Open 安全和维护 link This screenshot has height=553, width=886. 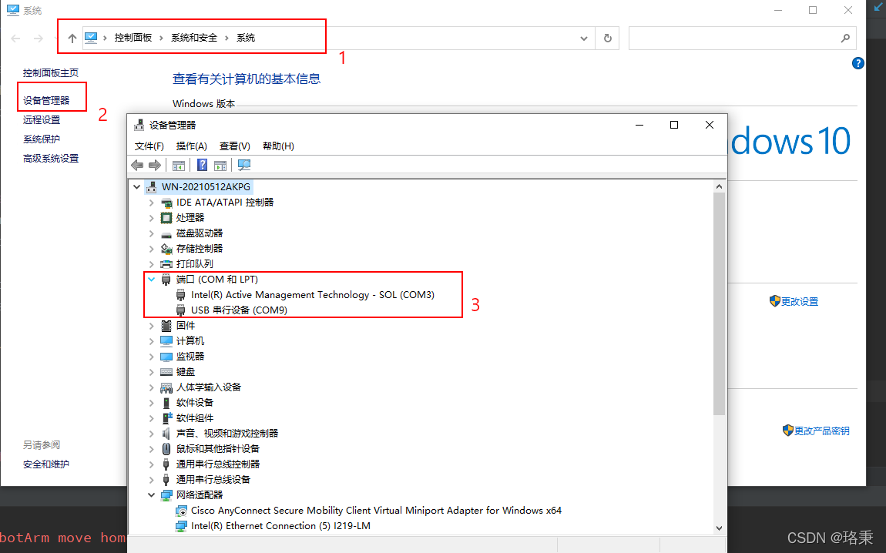point(46,464)
